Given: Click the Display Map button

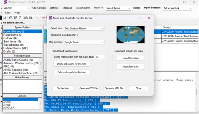Looking at the screenshot, I should tap(63, 88).
